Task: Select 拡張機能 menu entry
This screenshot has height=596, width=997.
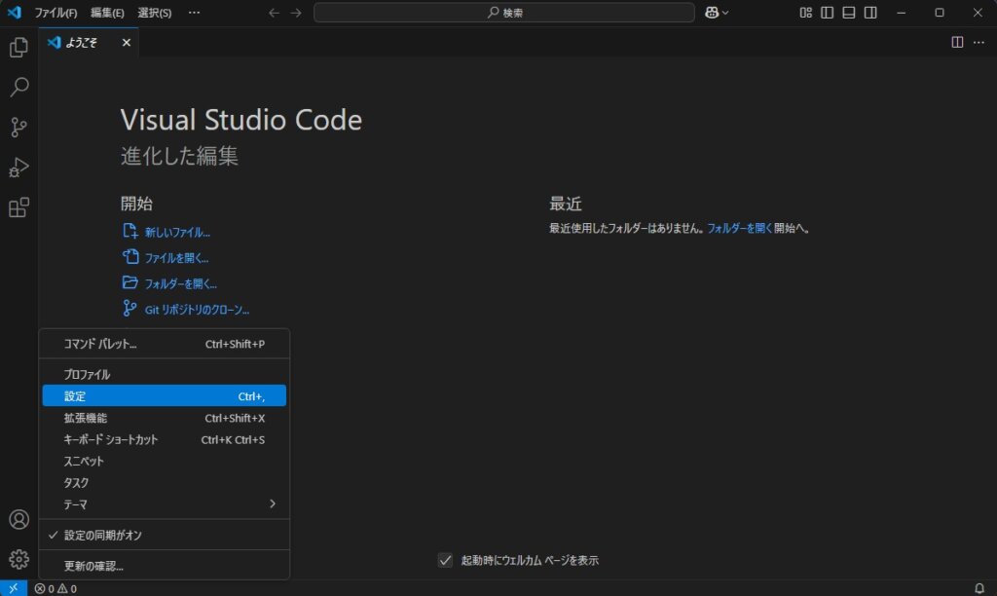Action: [164, 418]
